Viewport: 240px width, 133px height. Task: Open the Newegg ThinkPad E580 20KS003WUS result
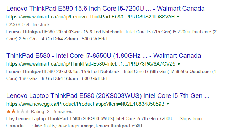(x=108, y=96)
